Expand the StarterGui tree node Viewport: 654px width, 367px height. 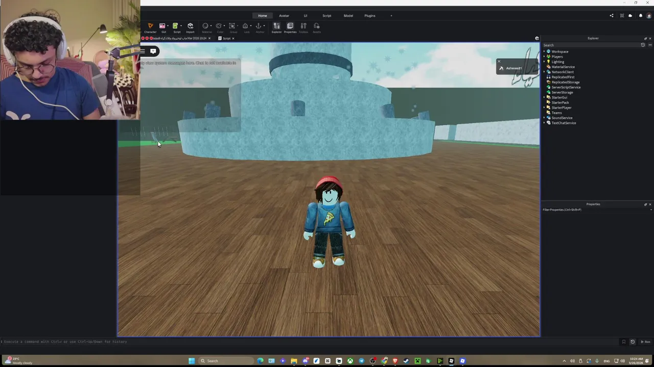[x=544, y=97]
